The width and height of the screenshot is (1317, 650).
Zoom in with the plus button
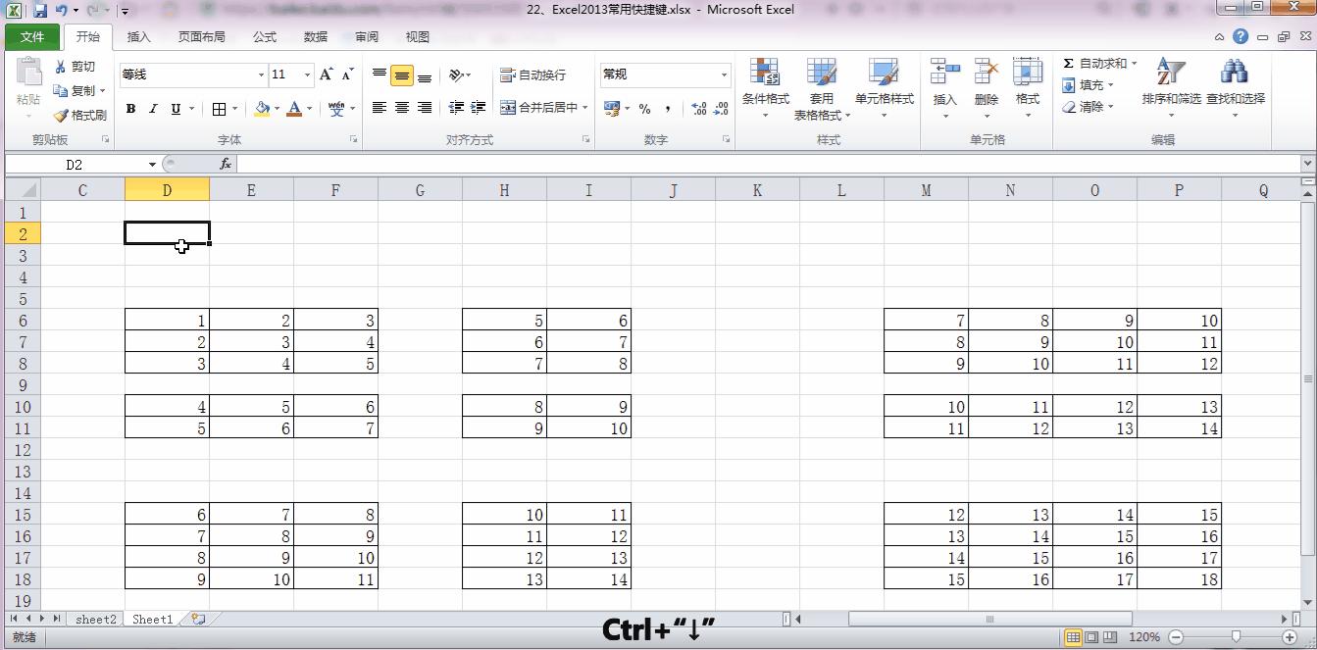tap(1291, 637)
